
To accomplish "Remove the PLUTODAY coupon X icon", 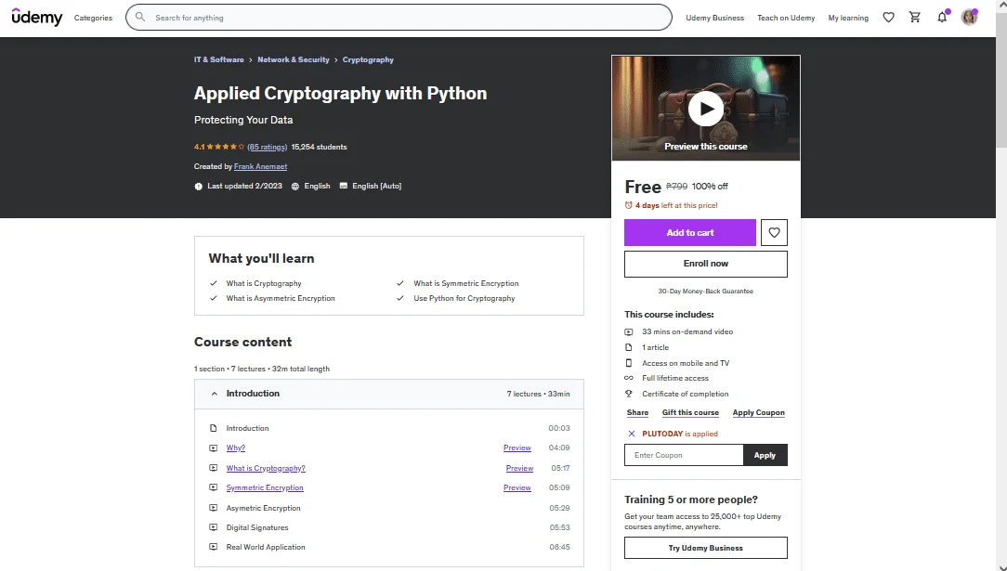I will 632,434.
